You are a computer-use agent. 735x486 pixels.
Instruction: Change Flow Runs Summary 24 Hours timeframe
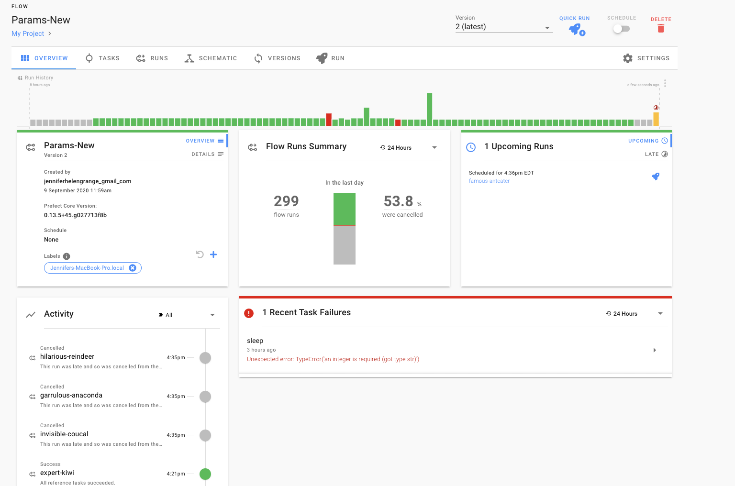(x=409, y=147)
